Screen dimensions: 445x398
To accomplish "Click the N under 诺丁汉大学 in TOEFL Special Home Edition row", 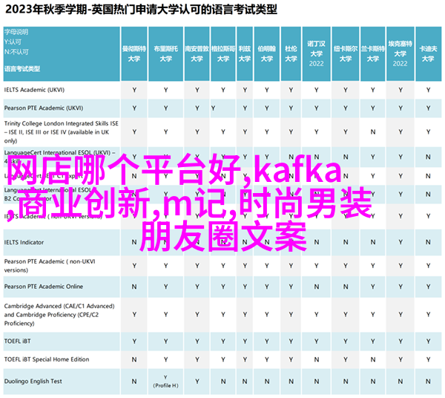I will click(x=317, y=359).
